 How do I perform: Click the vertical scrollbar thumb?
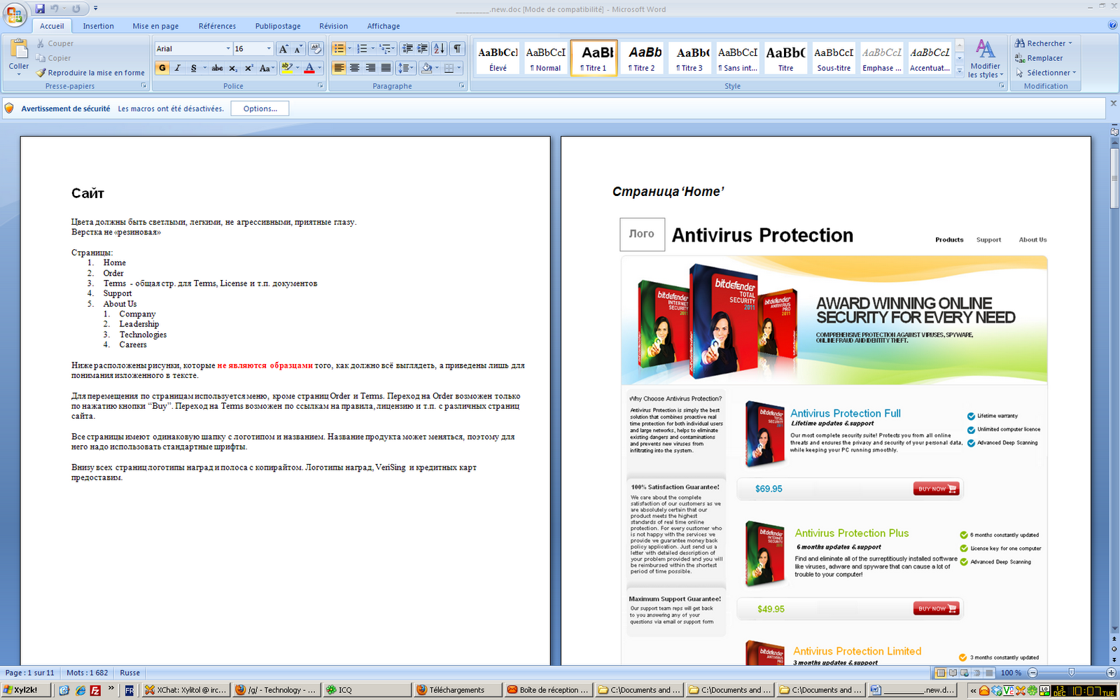pos(1114,178)
